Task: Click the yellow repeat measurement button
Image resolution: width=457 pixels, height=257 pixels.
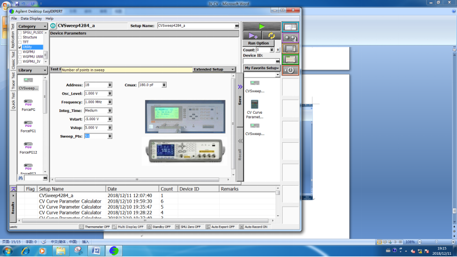Action: 271,36
